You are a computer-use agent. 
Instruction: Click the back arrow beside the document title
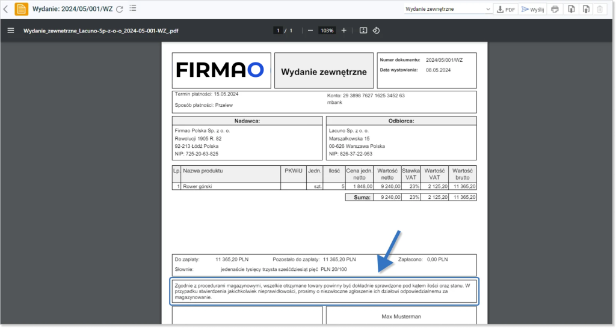click(5, 9)
